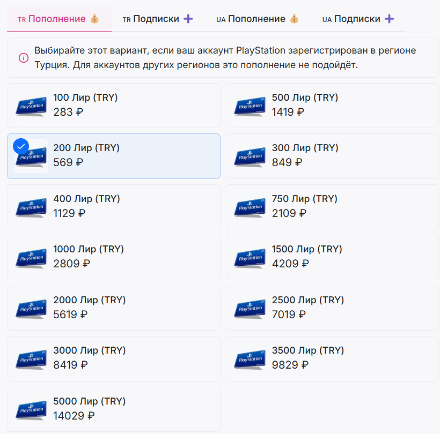Click PlayStation card image for 100 Лир
The width and height of the screenshot is (440, 434).
pos(31,106)
